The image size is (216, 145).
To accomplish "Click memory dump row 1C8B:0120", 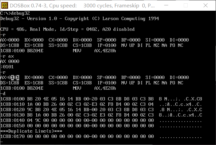I will click(x=101, y=110).
